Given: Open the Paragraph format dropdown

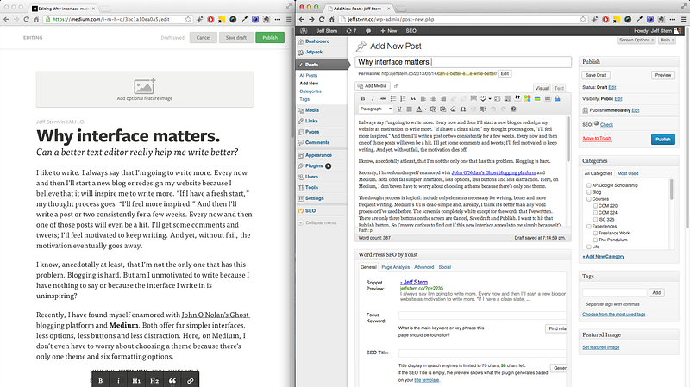Looking at the screenshot, I should (x=377, y=109).
